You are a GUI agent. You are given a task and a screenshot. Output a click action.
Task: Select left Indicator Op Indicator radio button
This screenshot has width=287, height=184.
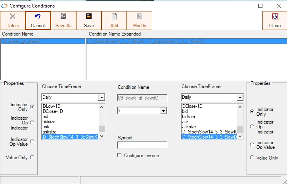(32, 123)
